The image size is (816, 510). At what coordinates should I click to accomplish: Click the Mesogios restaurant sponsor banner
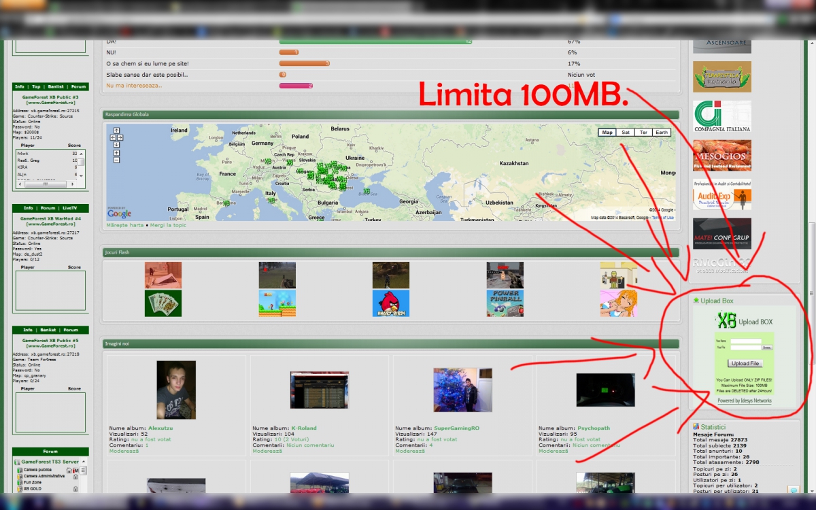pos(722,156)
